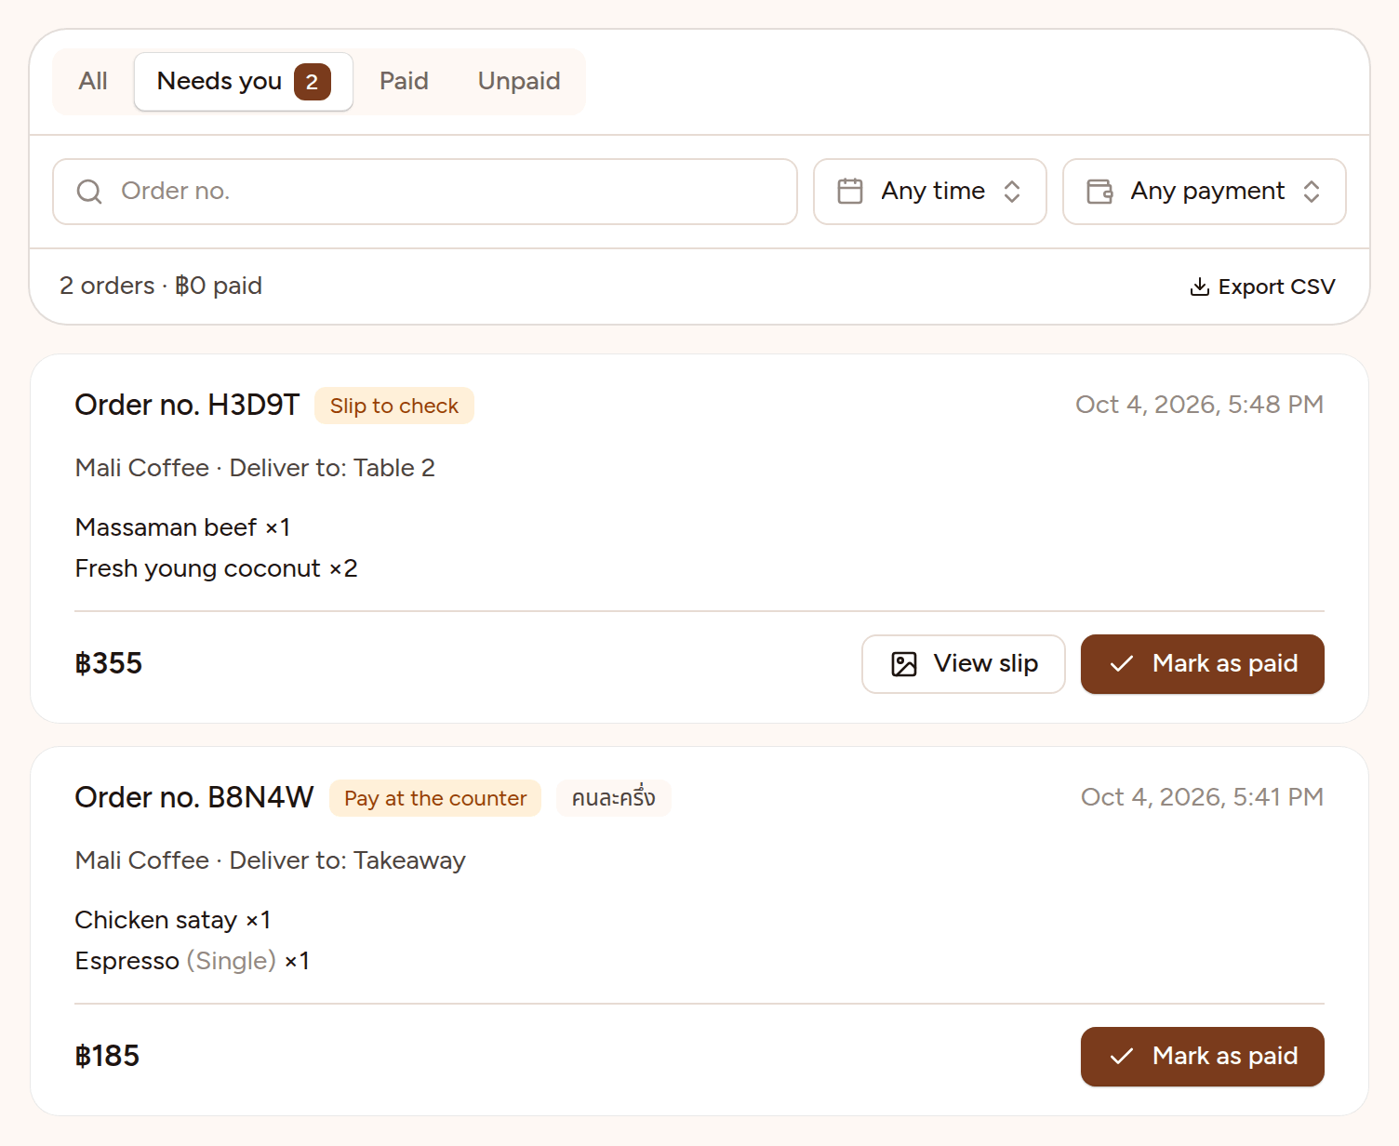The image size is (1399, 1146).
Task: Click the Chicken satay ×1 line
Action: point(173,920)
